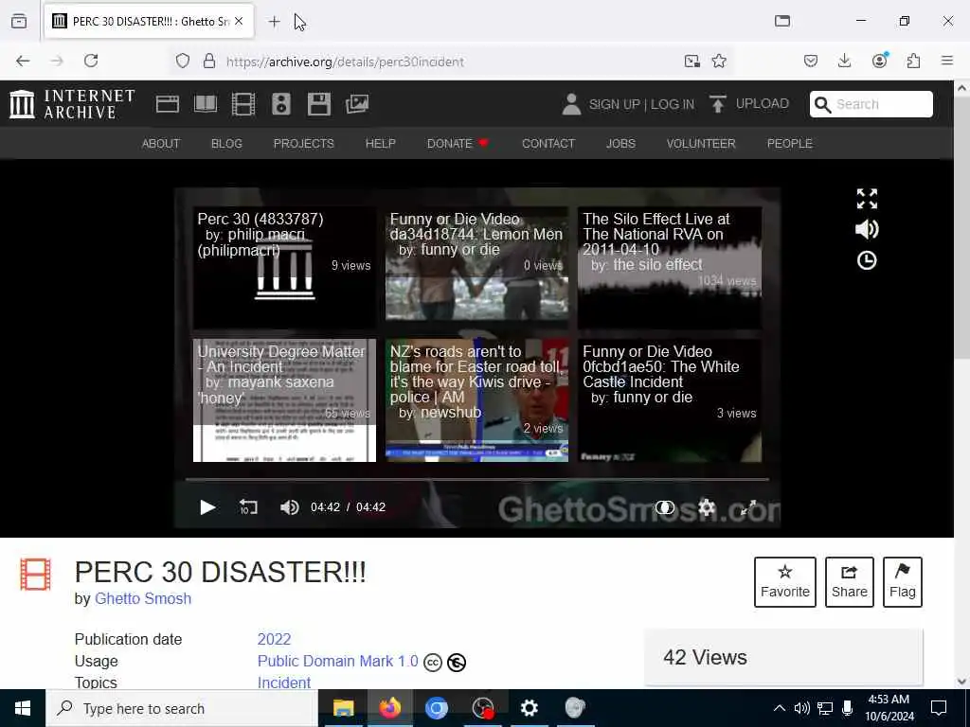
Task: Open the Texts book icon
Action: [x=206, y=104]
